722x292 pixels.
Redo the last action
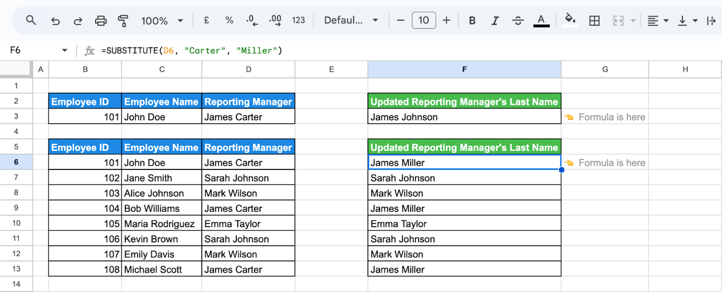78,21
